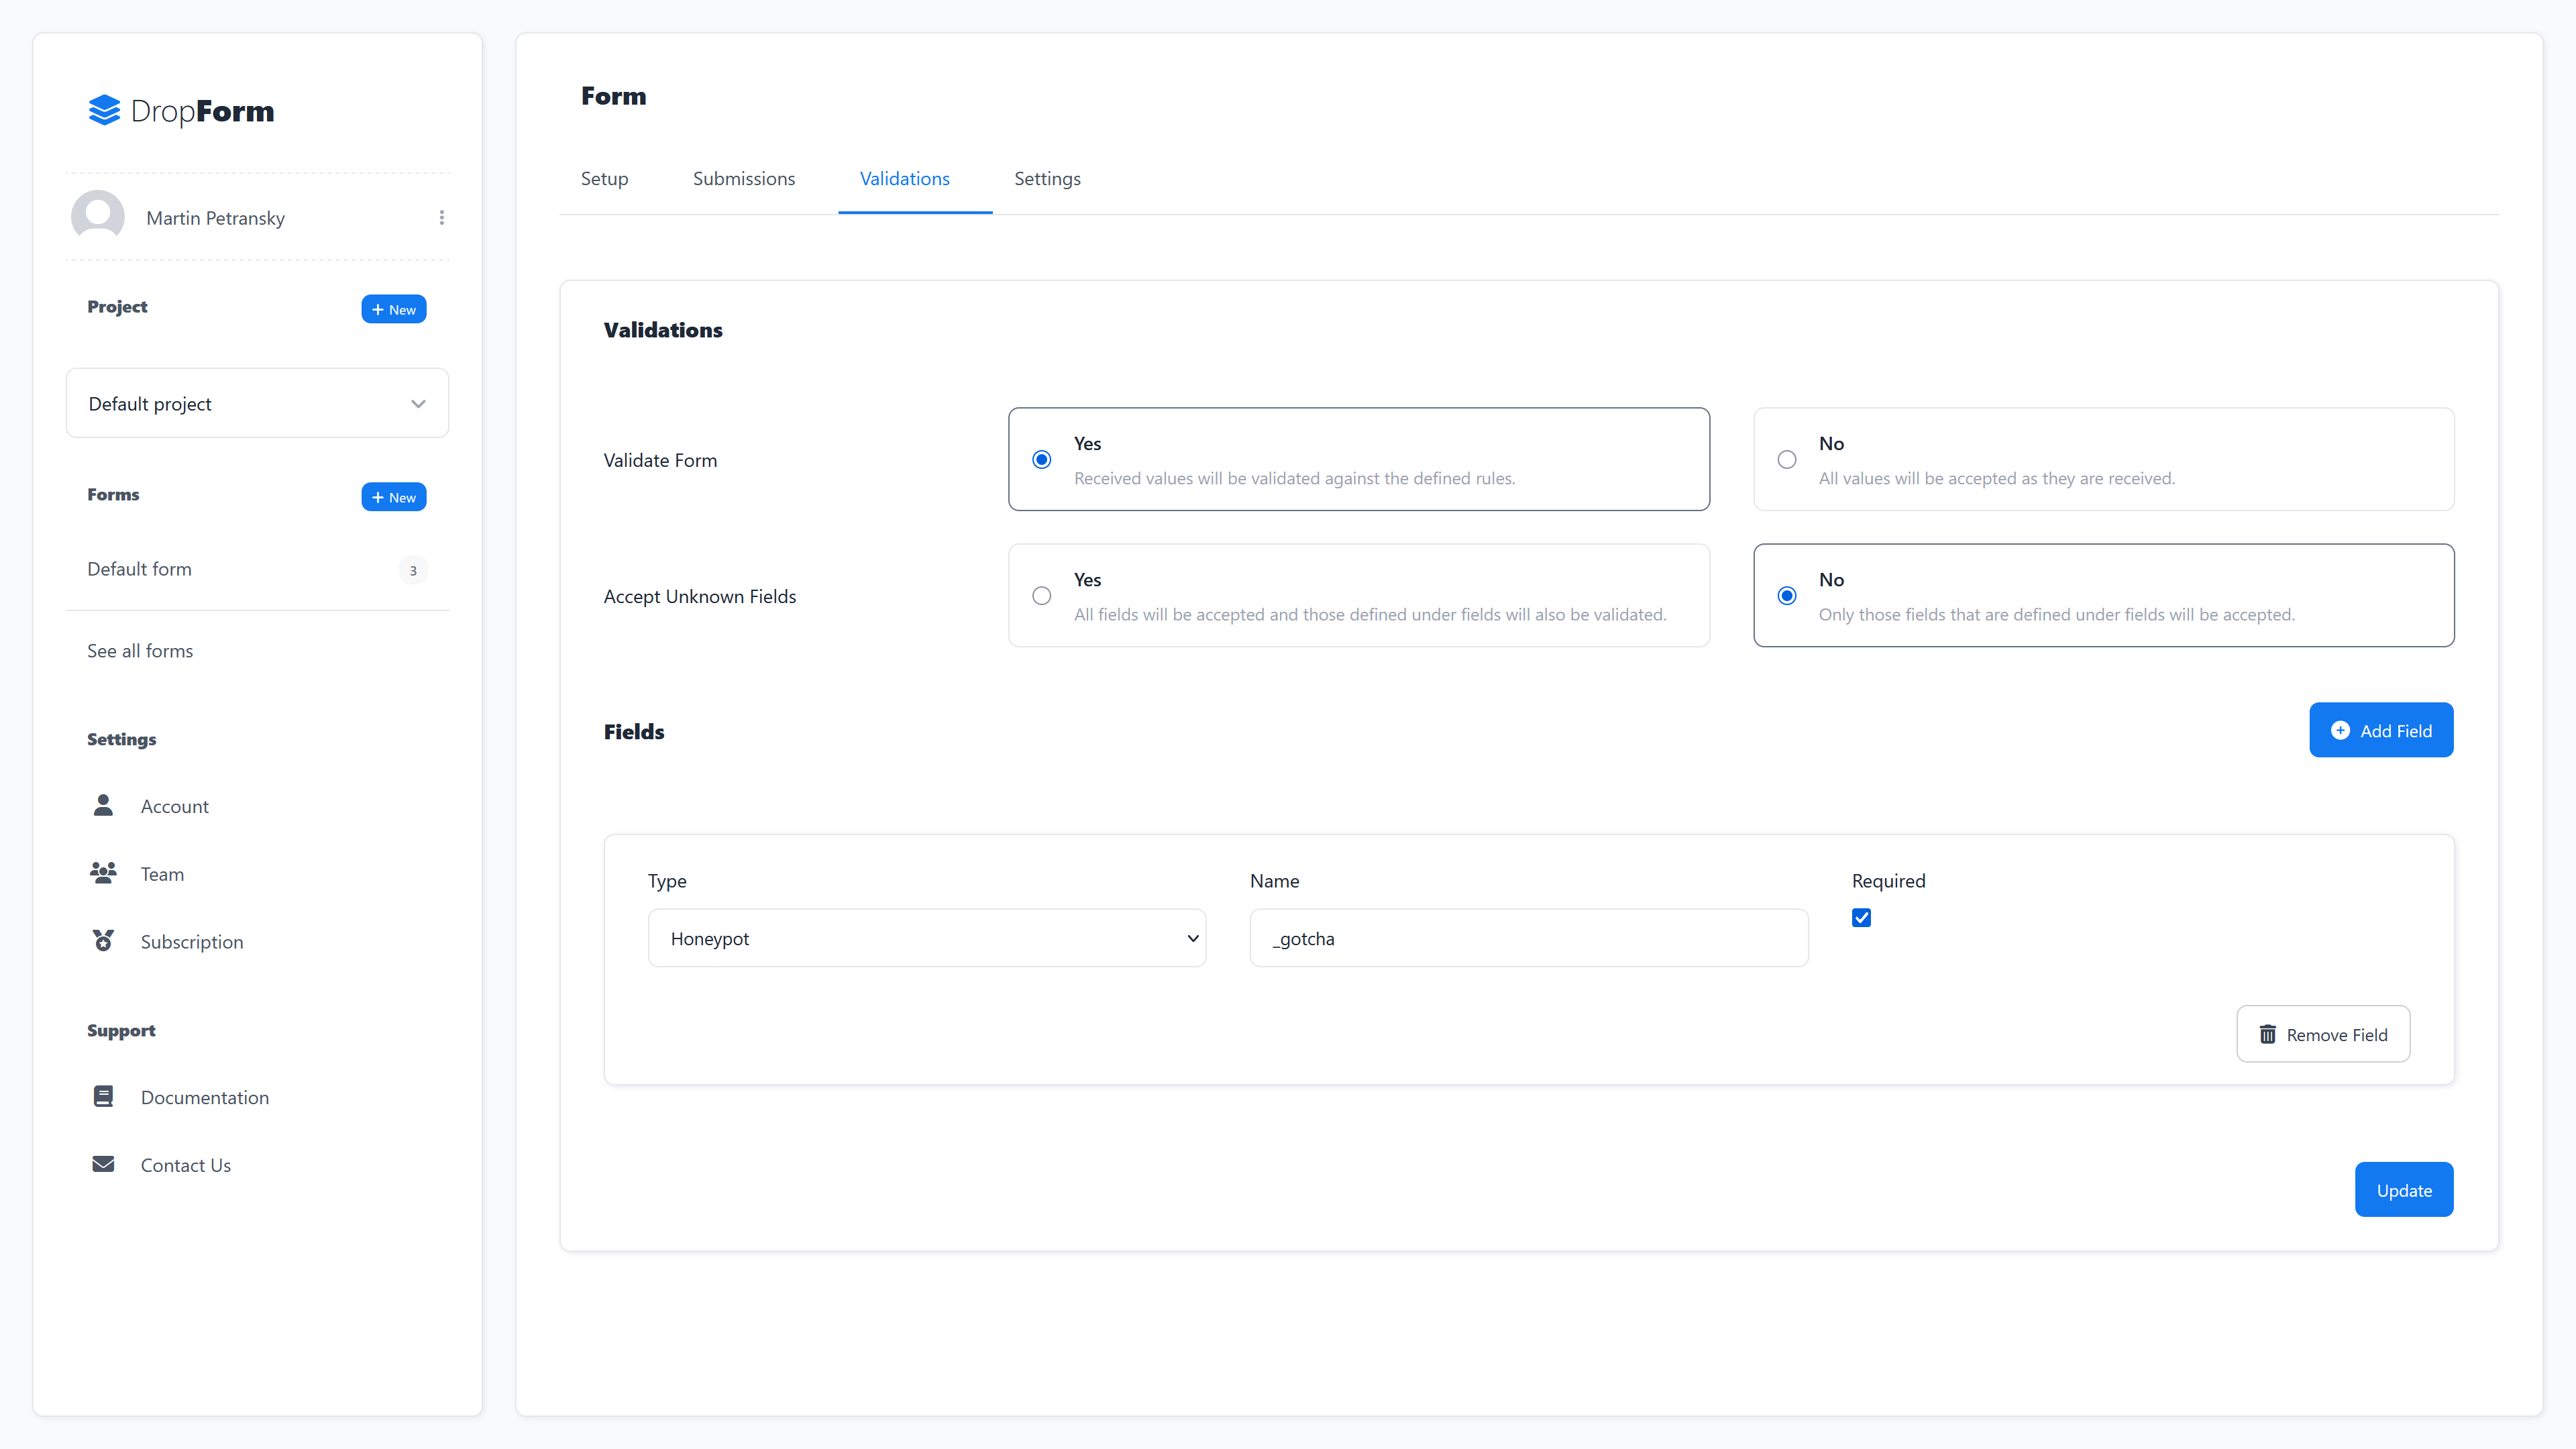
Task: Open Account settings person icon
Action: pos(103,805)
